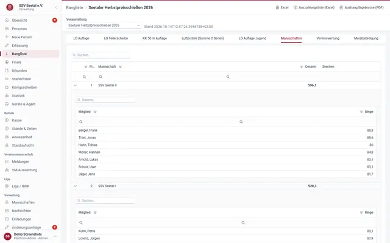The height and width of the screenshot is (243, 390).
Task: Switch to KK 50 m Auflage tab
Action: point(155,38)
